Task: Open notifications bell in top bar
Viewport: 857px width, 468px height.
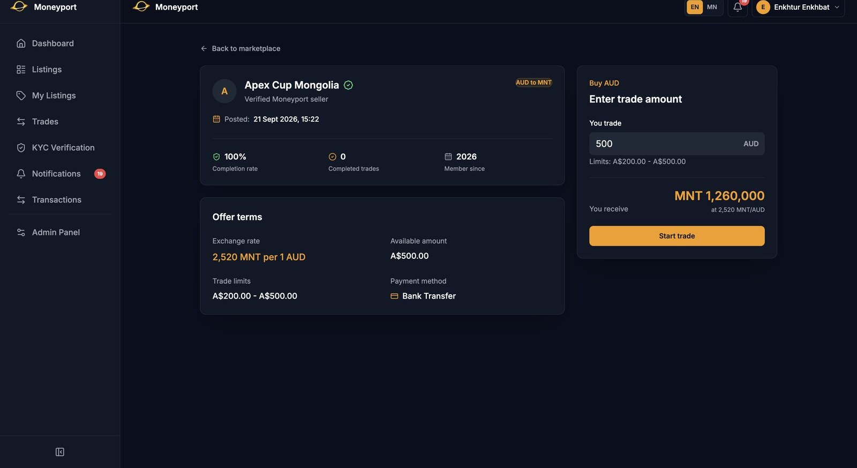Action: 738,7
